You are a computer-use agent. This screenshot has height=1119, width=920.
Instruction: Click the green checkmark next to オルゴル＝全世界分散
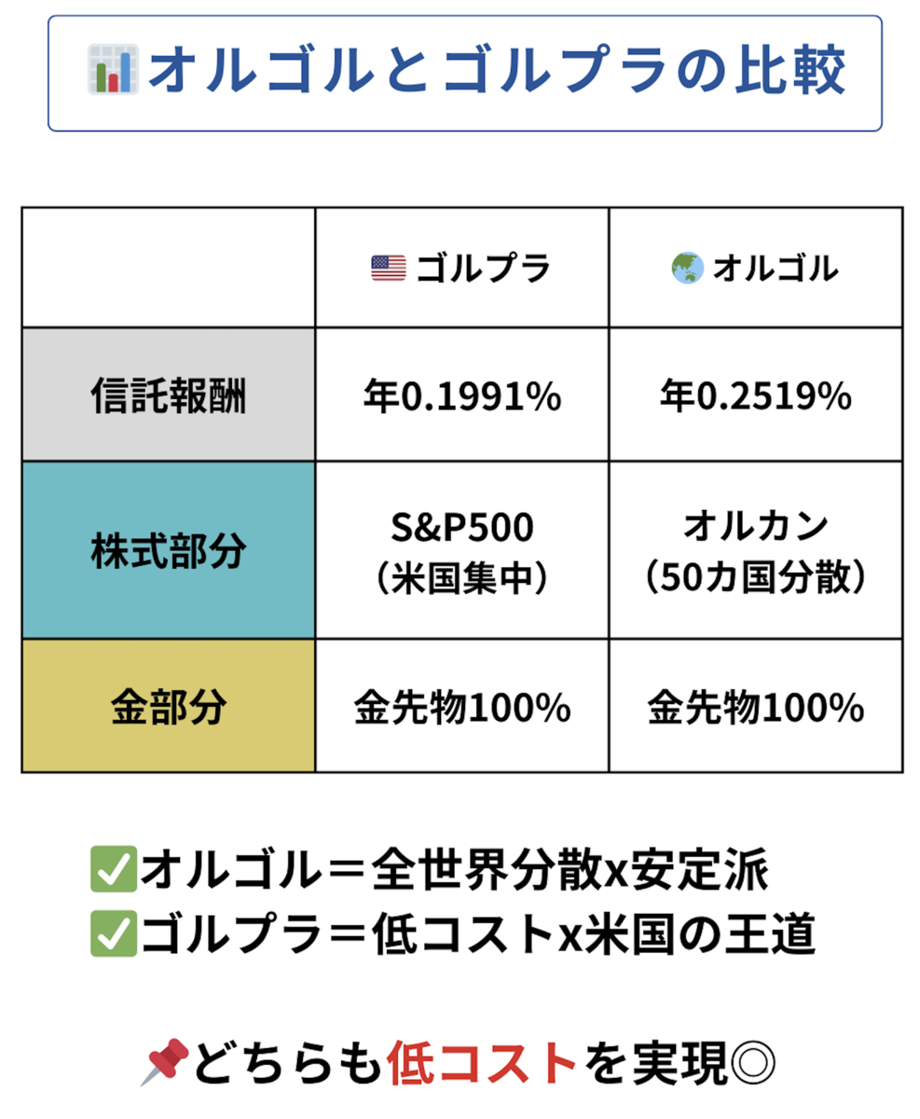(x=113, y=873)
